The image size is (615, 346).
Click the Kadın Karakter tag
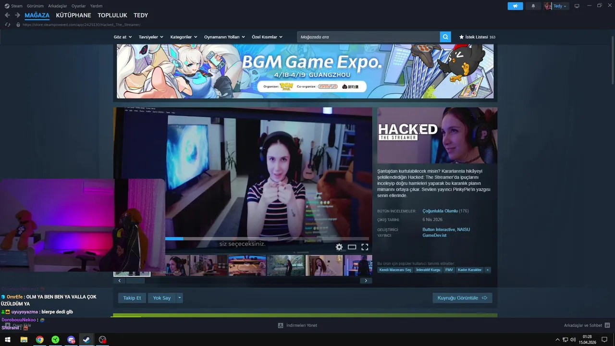470,270
